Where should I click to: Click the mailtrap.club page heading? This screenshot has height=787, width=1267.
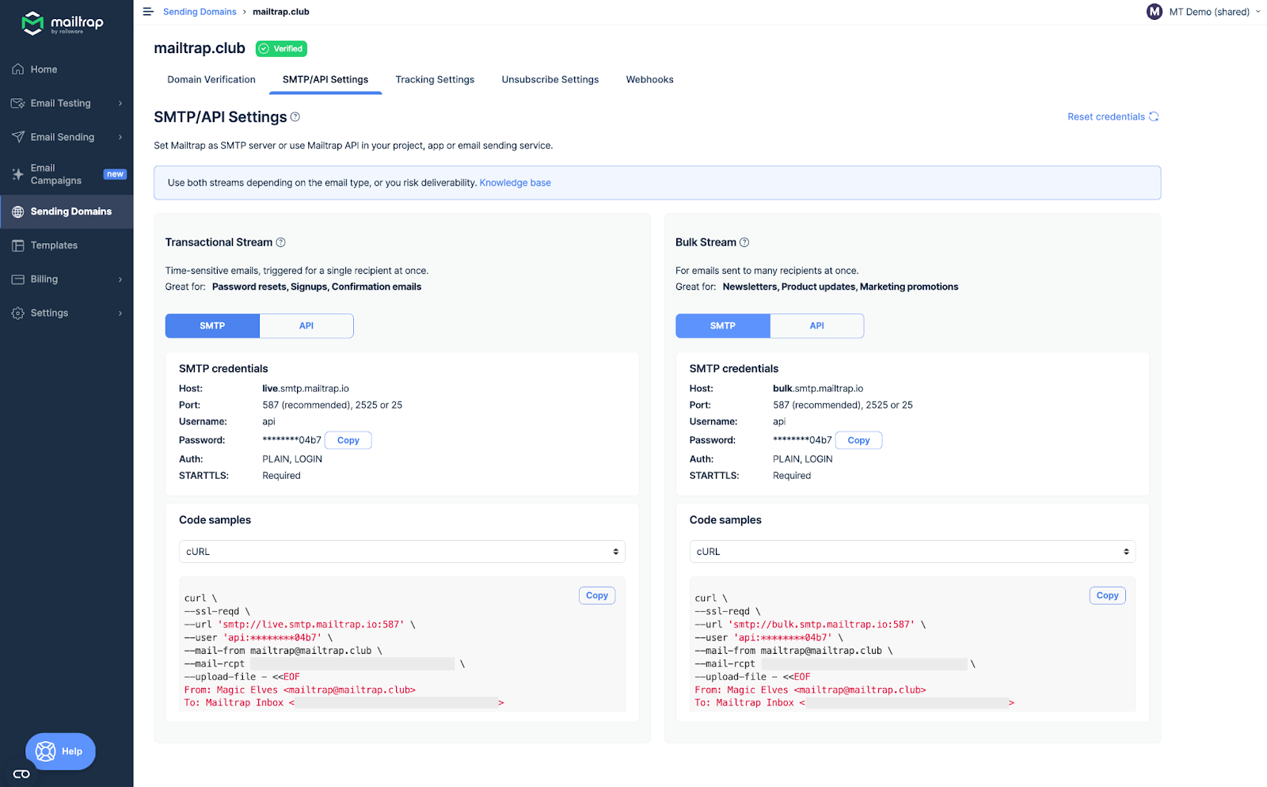tap(200, 48)
